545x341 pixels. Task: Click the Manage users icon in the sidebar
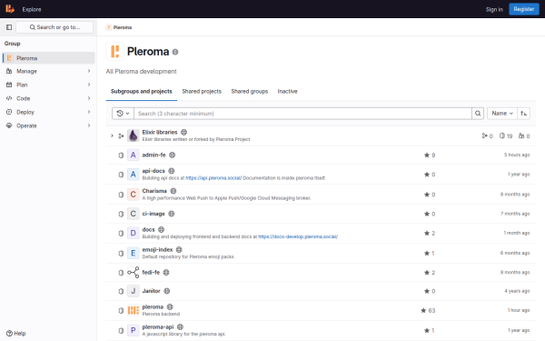9,71
